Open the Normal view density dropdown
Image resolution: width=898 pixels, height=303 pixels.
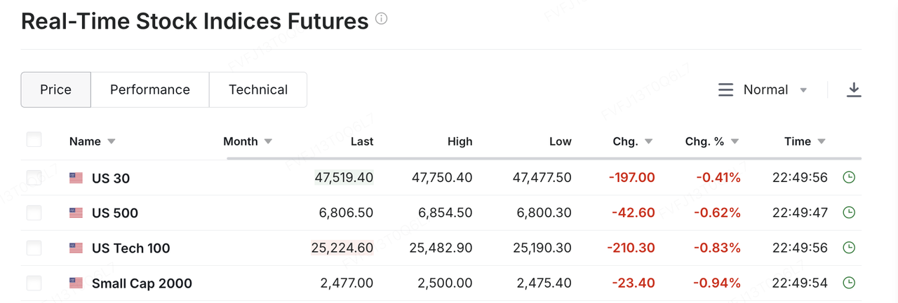(x=763, y=90)
